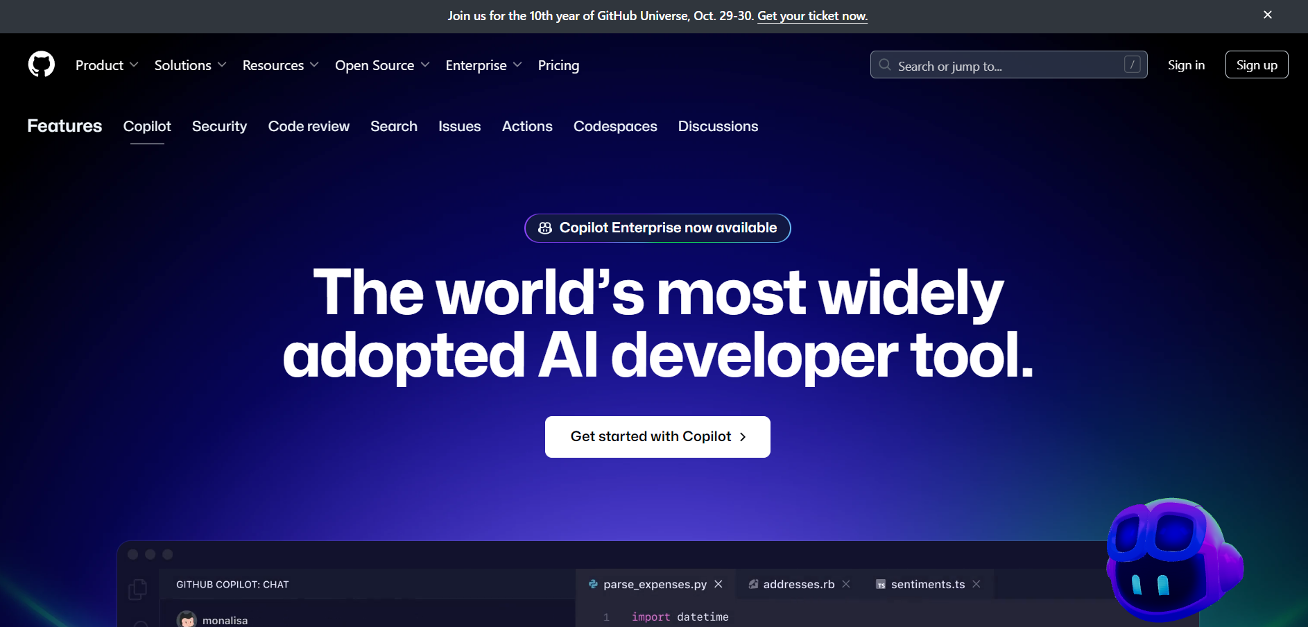Close the parse_expenses.py editor tab

[718, 584]
